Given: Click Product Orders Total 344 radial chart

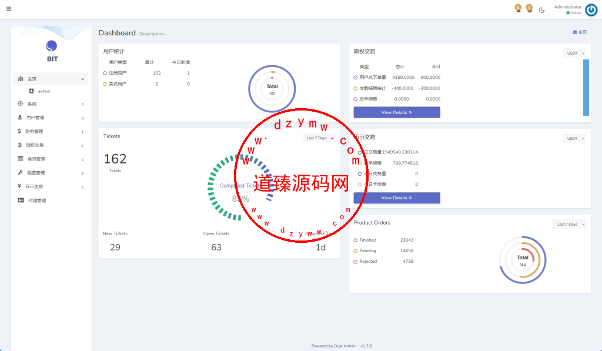Looking at the screenshot, I should [523, 260].
